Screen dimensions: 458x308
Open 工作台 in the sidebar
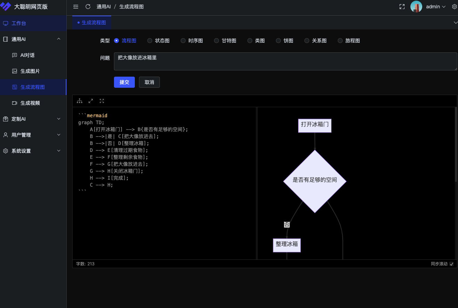click(x=33, y=23)
